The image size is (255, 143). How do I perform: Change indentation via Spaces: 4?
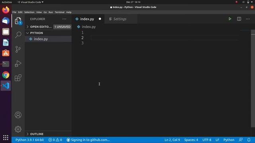click(x=191, y=140)
